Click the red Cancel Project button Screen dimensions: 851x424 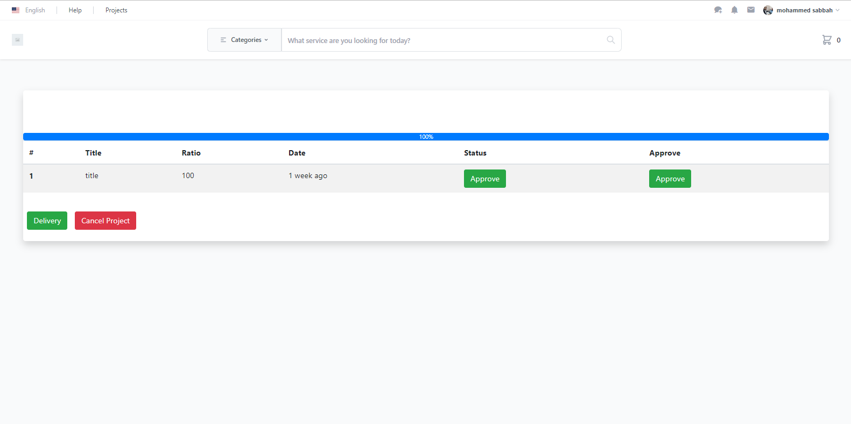[x=106, y=221]
